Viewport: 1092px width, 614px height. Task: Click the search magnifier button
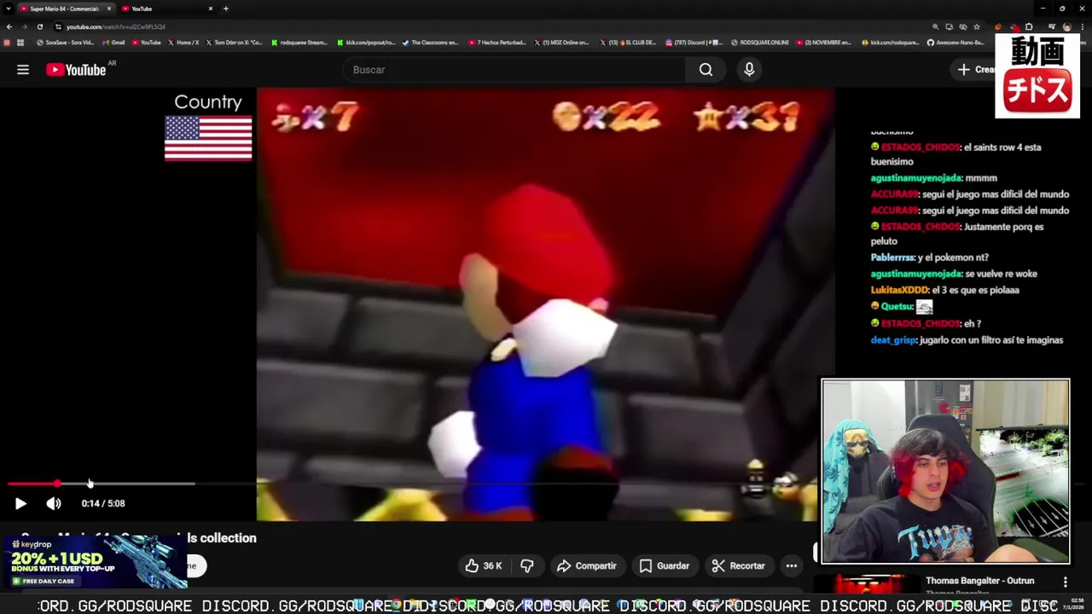pos(706,70)
